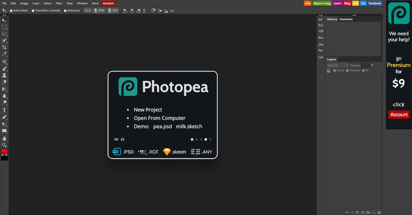
Task: Switch language to ES
Action: click(123, 139)
